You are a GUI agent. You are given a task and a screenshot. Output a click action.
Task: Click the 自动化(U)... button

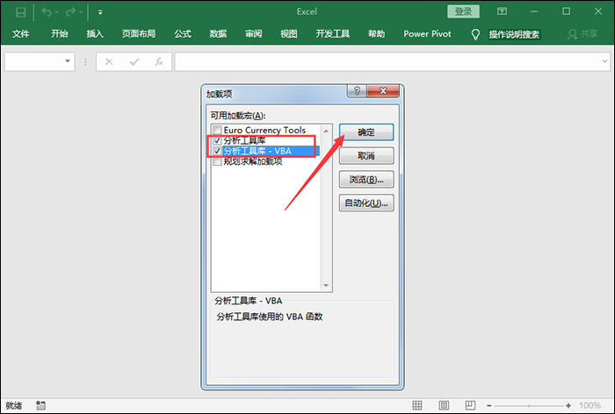366,203
